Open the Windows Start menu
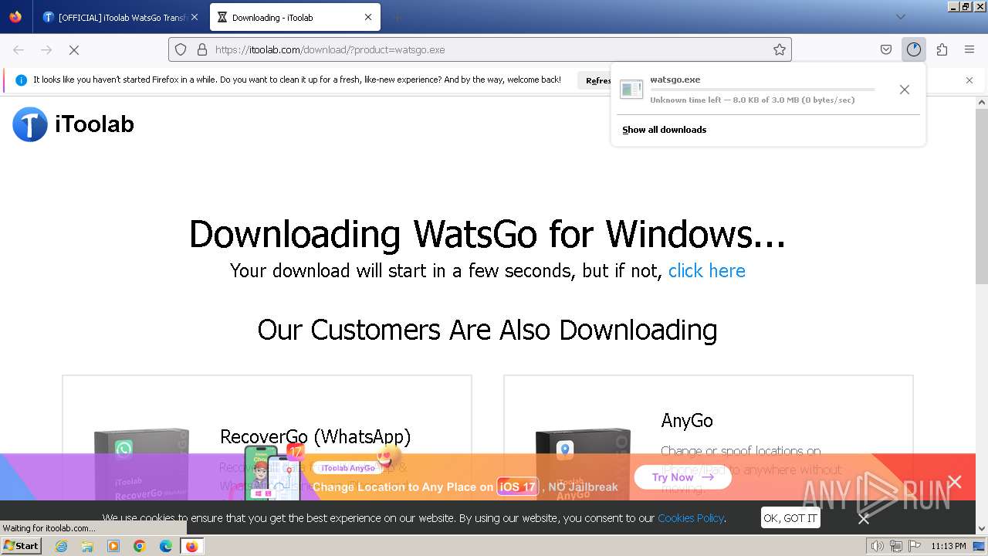Image resolution: width=988 pixels, height=556 pixels. (x=21, y=546)
